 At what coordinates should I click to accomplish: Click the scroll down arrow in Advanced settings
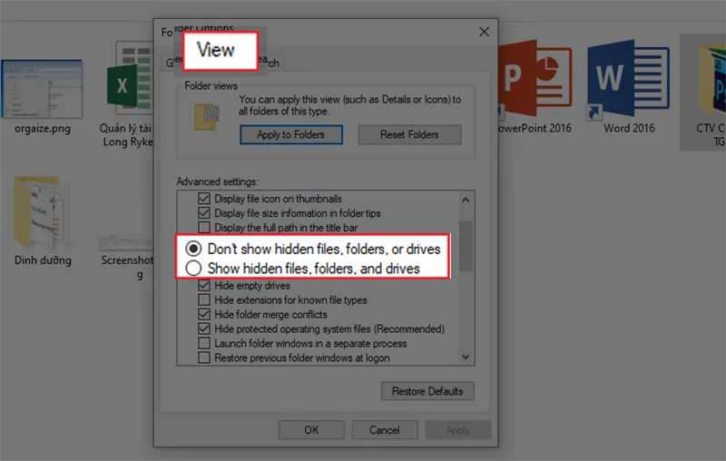coord(466,358)
